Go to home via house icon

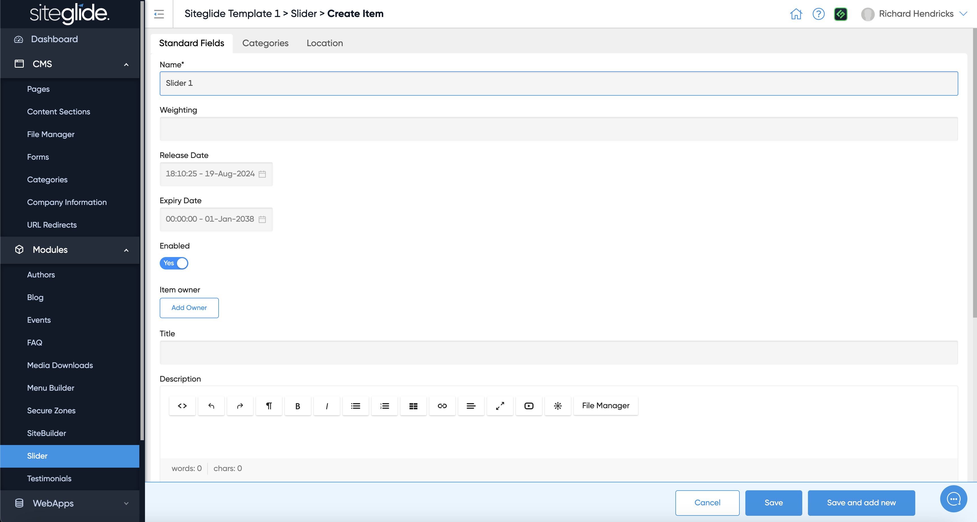coord(796,14)
